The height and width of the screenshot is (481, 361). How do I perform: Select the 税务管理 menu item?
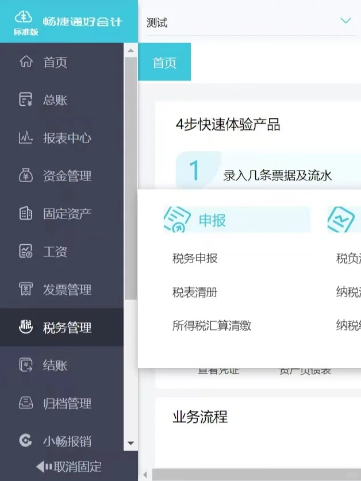pyautogui.click(x=62, y=328)
